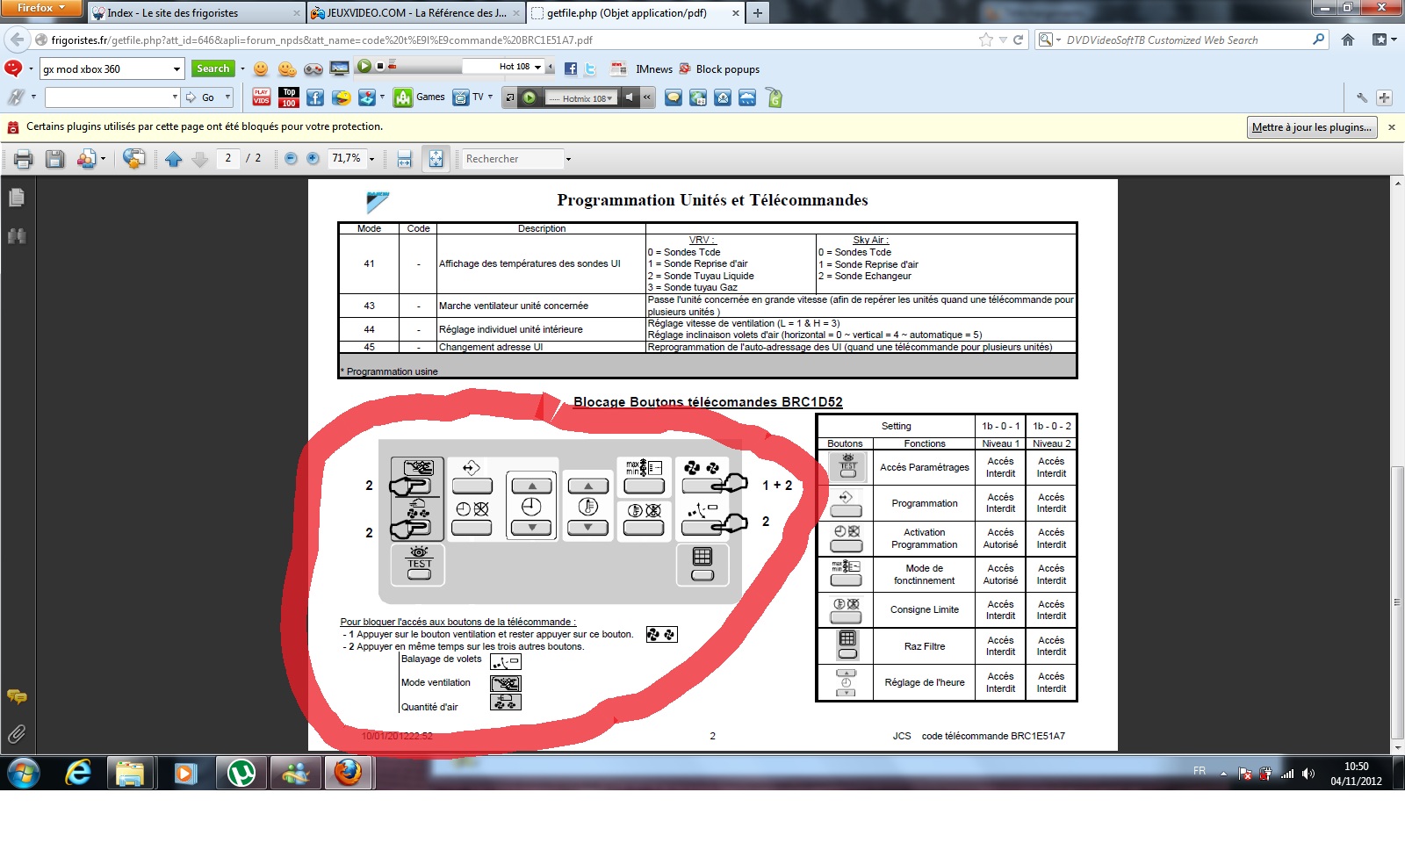Expand the Rechercher search options arrow
1405x850 pixels.
568,159
